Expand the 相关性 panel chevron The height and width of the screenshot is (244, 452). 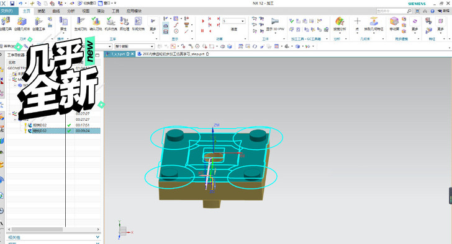(x=97, y=237)
